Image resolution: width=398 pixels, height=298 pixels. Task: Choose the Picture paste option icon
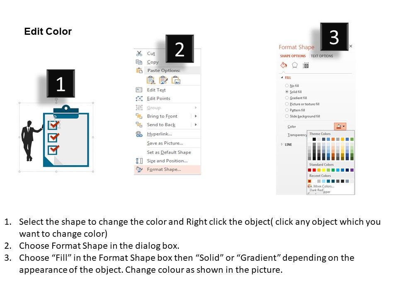point(176,80)
